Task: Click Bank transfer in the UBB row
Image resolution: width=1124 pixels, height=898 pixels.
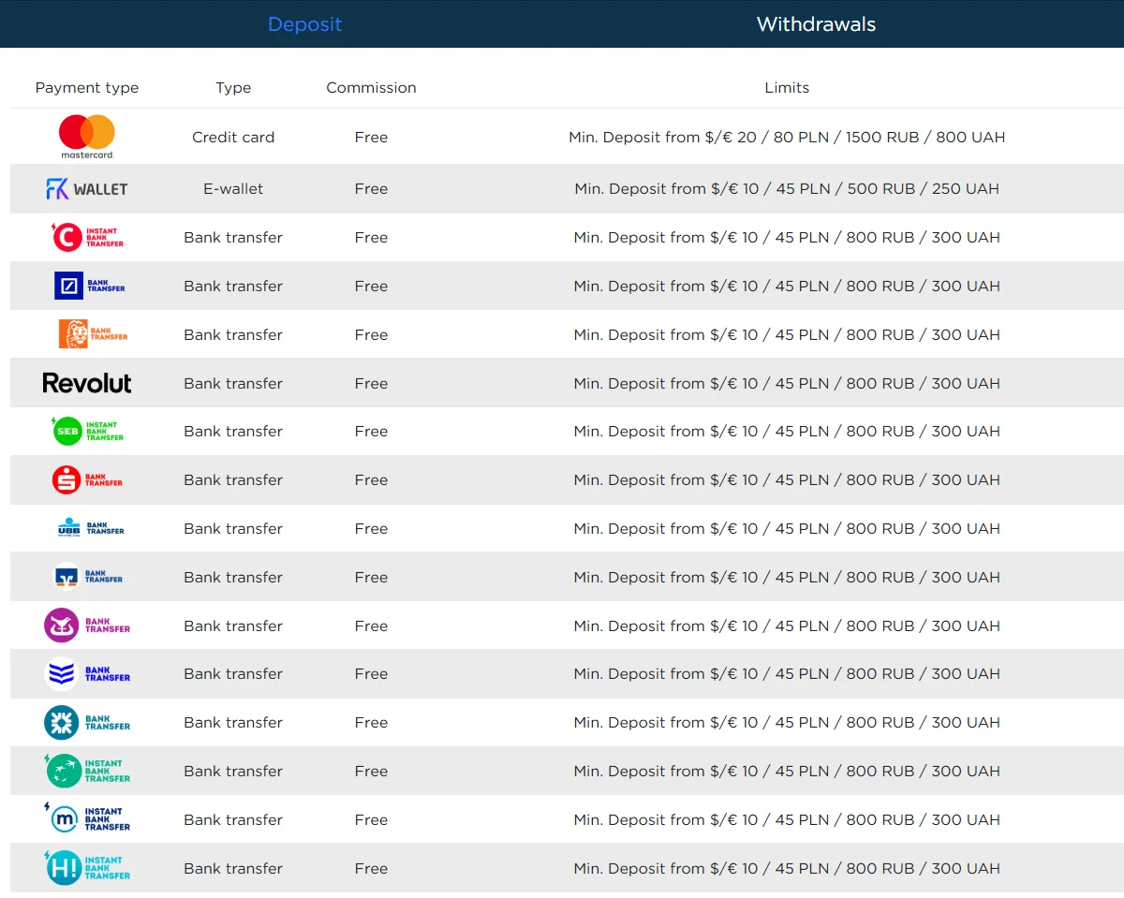Action: click(233, 528)
